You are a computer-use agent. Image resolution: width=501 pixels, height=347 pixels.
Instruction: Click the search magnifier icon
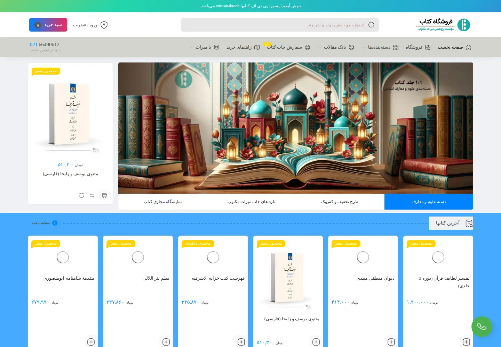click(x=371, y=25)
